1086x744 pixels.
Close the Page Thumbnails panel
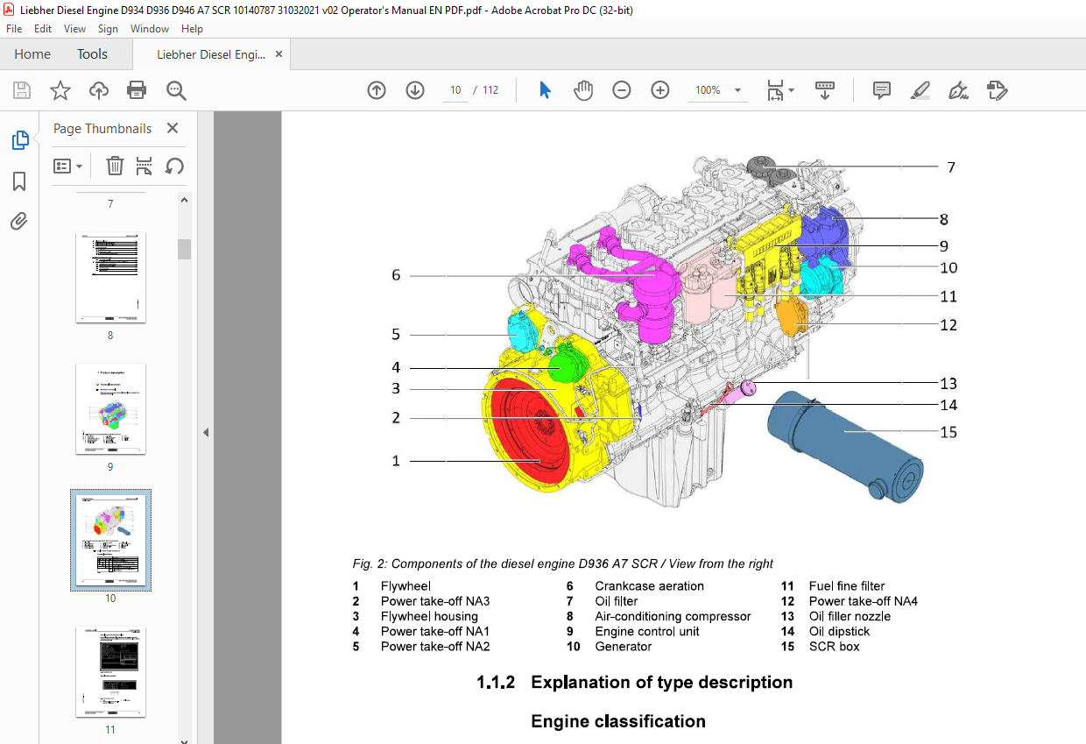coord(173,129)
